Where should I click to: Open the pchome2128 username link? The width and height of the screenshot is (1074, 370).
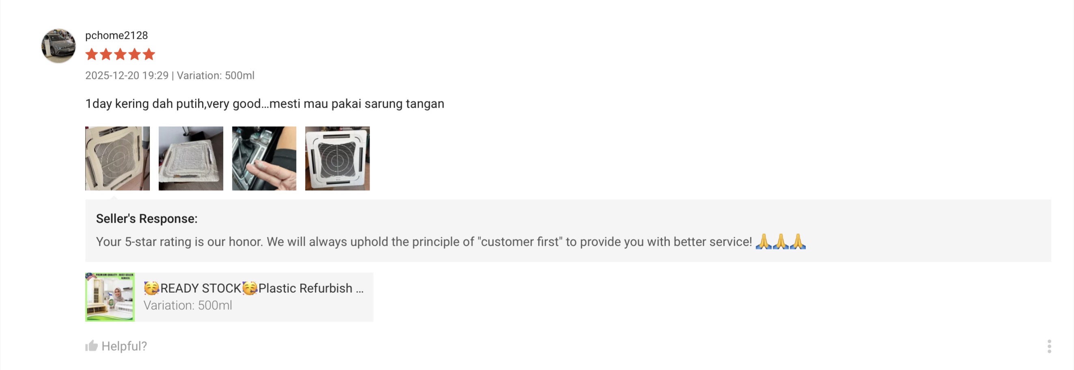pyautogui.click(x=116, y=35)
